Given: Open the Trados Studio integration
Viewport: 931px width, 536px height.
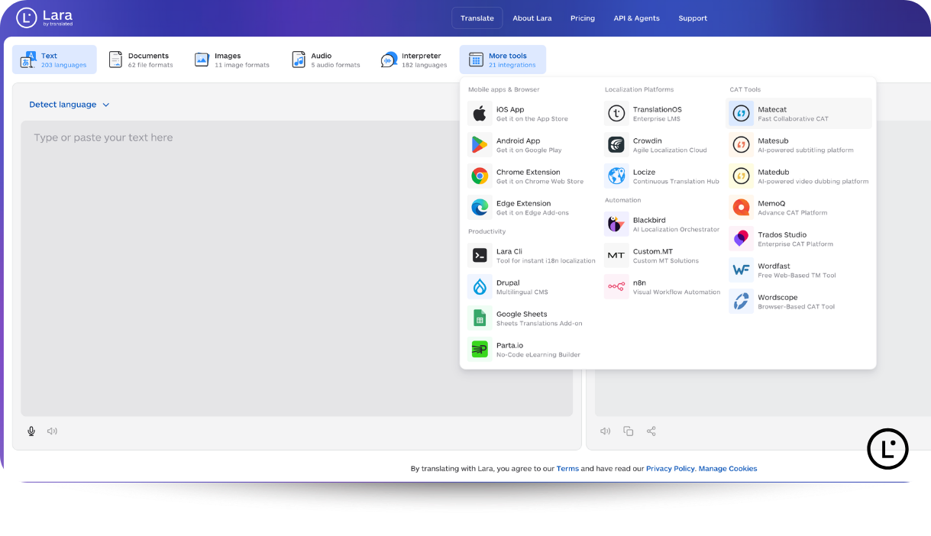Looking at the screenshot, I should (x=799, y=239).
